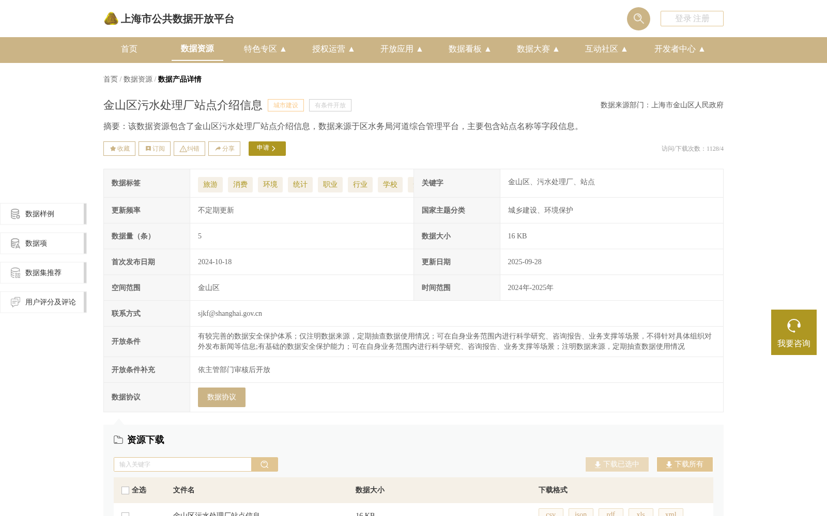Expand the 开发者中心 menu
Viewport: 827px width, 516px height.
(679, 49)
